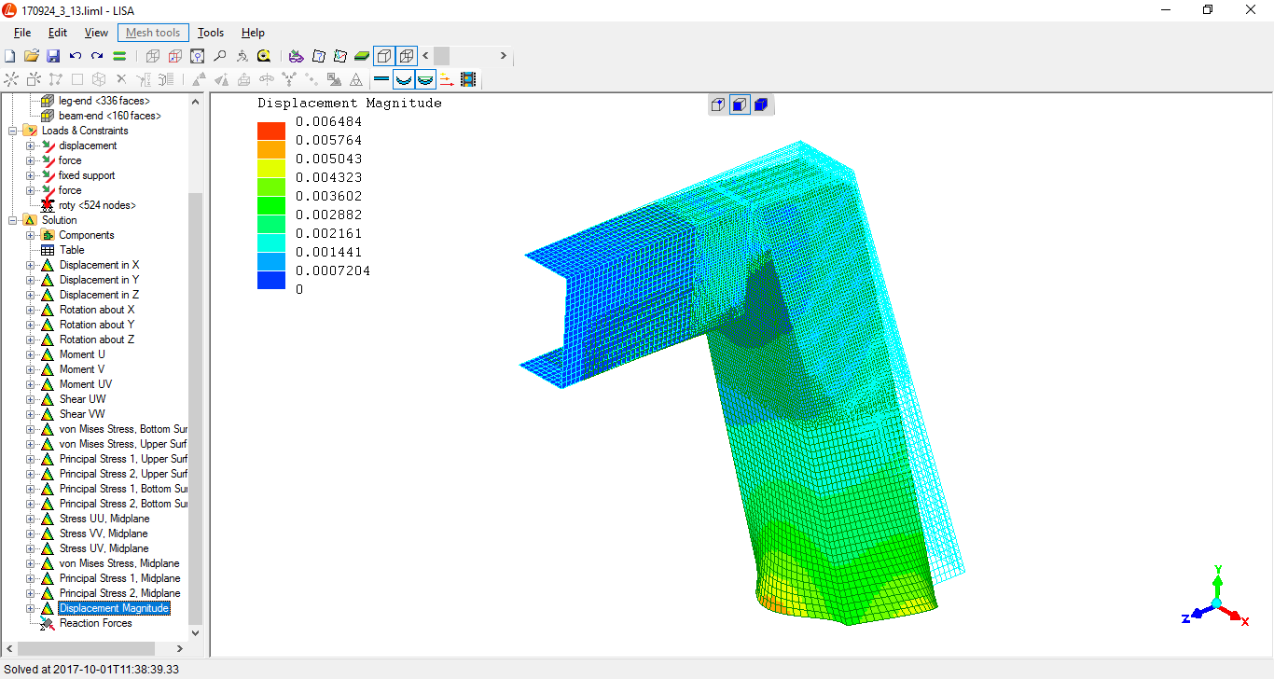This screenshot has width=1274, height=679.
Task: Open the Mesh tools menu
Action: pyautogui.click(x=153, y=33)
